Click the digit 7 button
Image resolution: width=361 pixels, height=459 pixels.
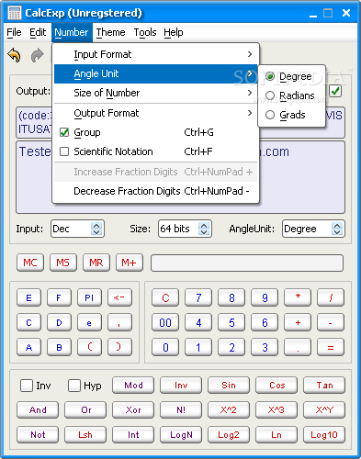(198, 297)
